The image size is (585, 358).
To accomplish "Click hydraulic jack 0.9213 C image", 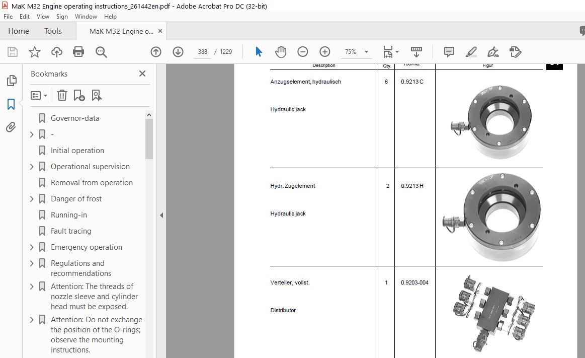I will [490, 121].
